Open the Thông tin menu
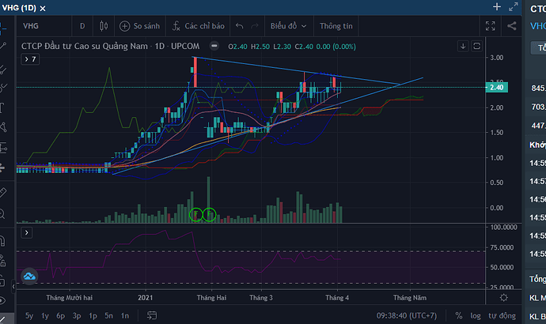The image size is (546, 324). pos(336,25)
